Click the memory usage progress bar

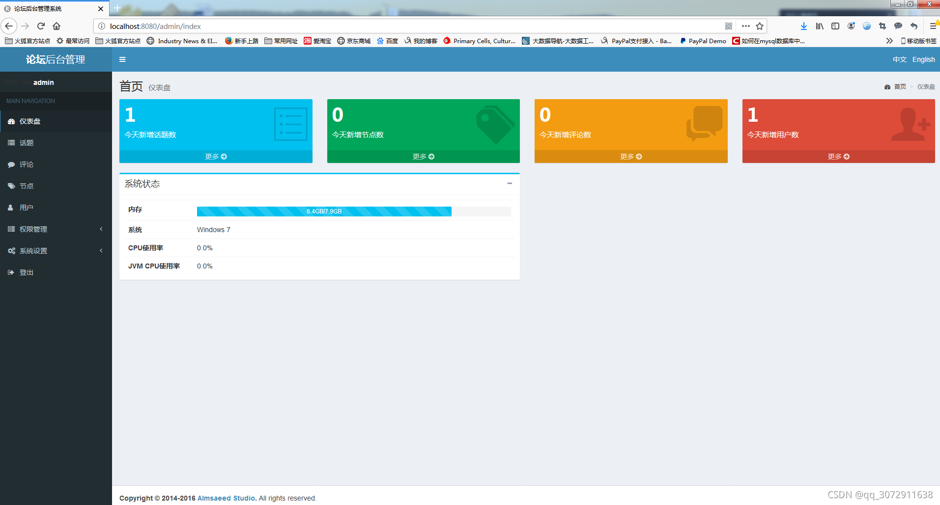354,212
